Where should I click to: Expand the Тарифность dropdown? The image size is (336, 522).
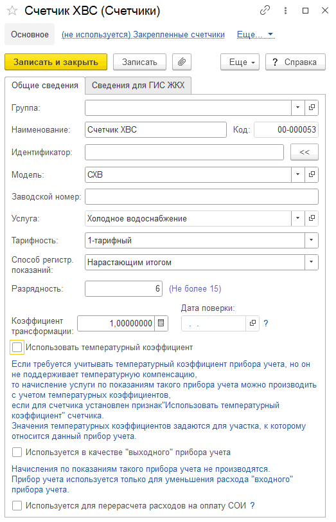coord(312,240)
